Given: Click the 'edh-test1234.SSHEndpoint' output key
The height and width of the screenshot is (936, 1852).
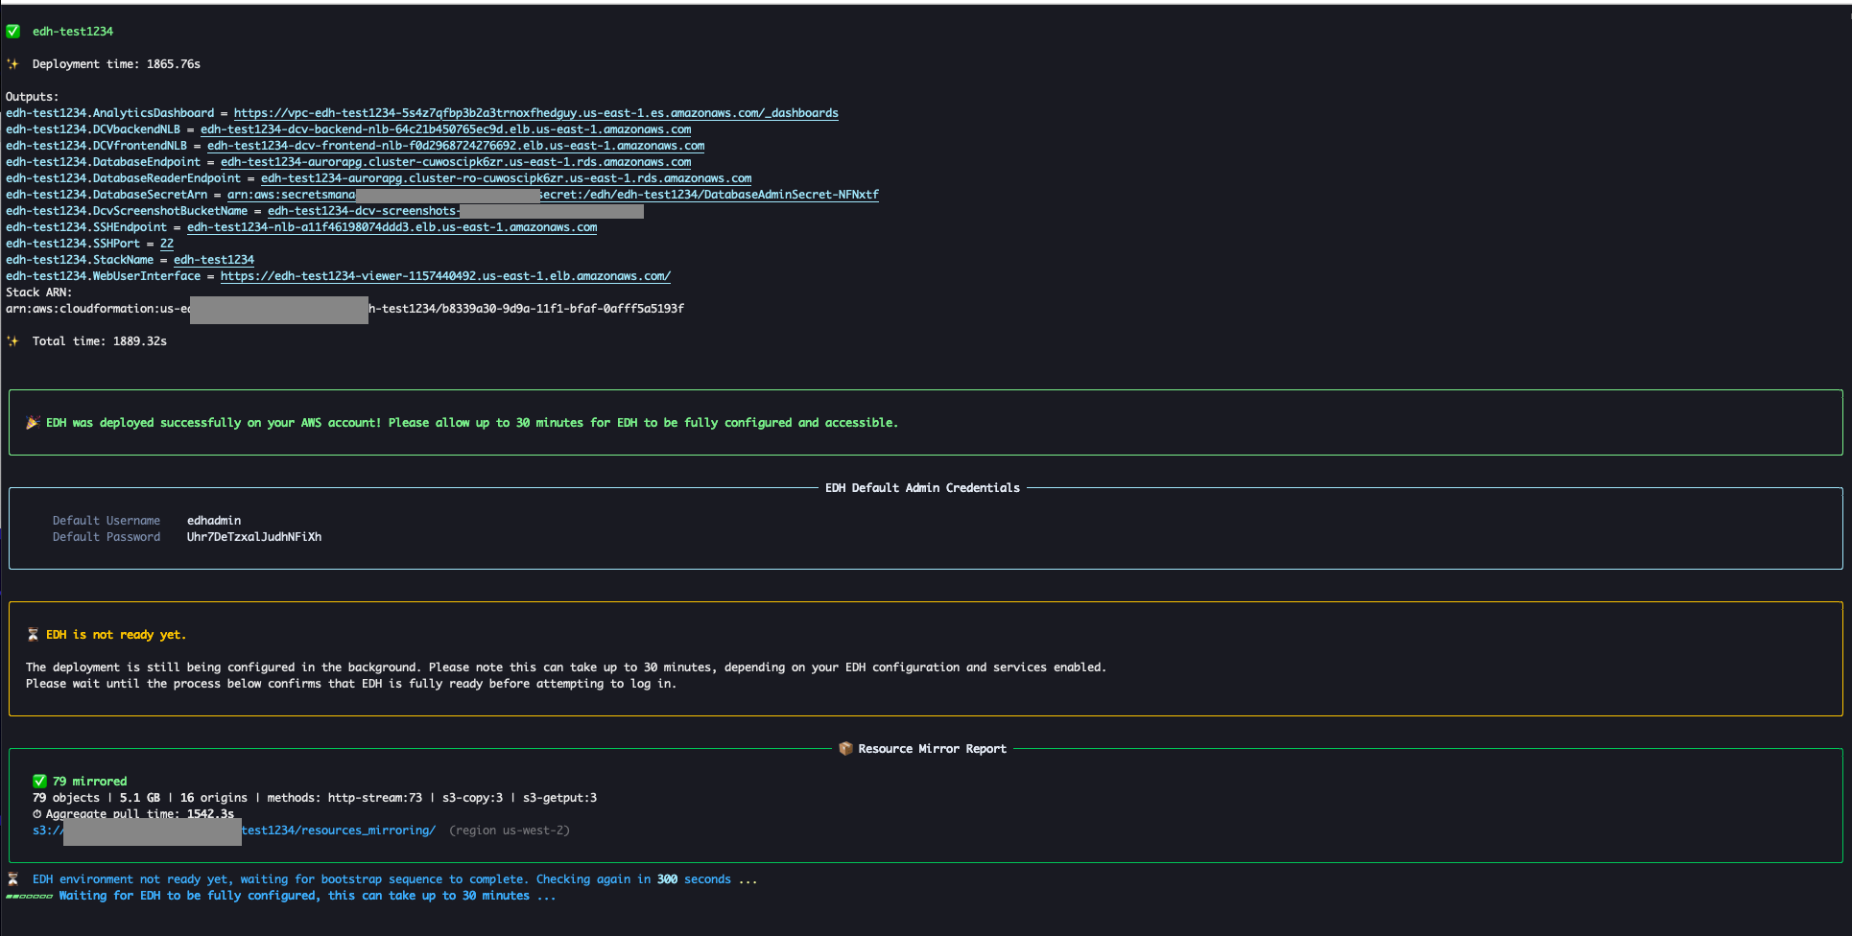Looking at the screenshot, I should point(86,227).
